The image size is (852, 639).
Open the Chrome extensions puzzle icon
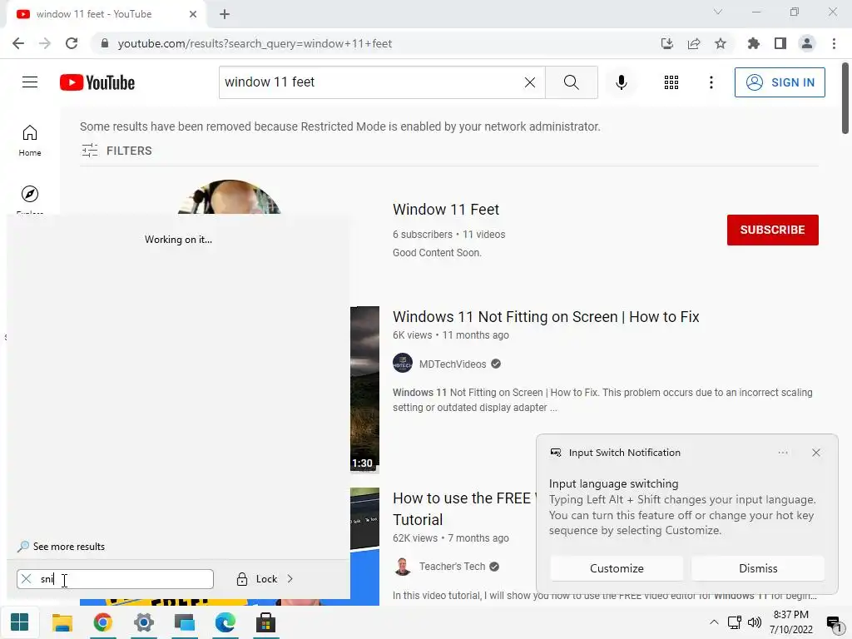pyautogui.click(x=753, y=43)
